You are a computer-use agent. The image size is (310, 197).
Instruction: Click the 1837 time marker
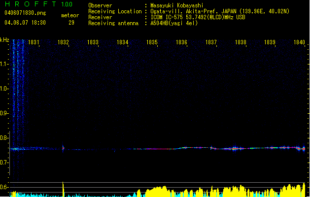211,42
